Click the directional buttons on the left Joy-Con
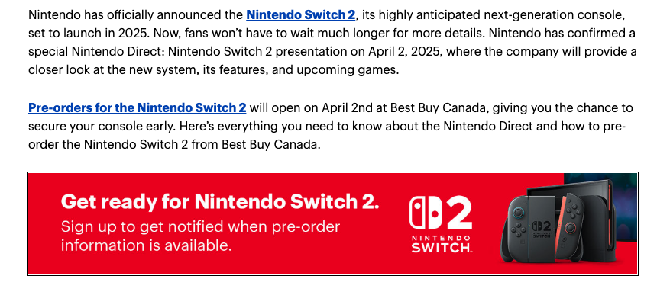This screenshot has width=657, height=292. tap(519, 229)
